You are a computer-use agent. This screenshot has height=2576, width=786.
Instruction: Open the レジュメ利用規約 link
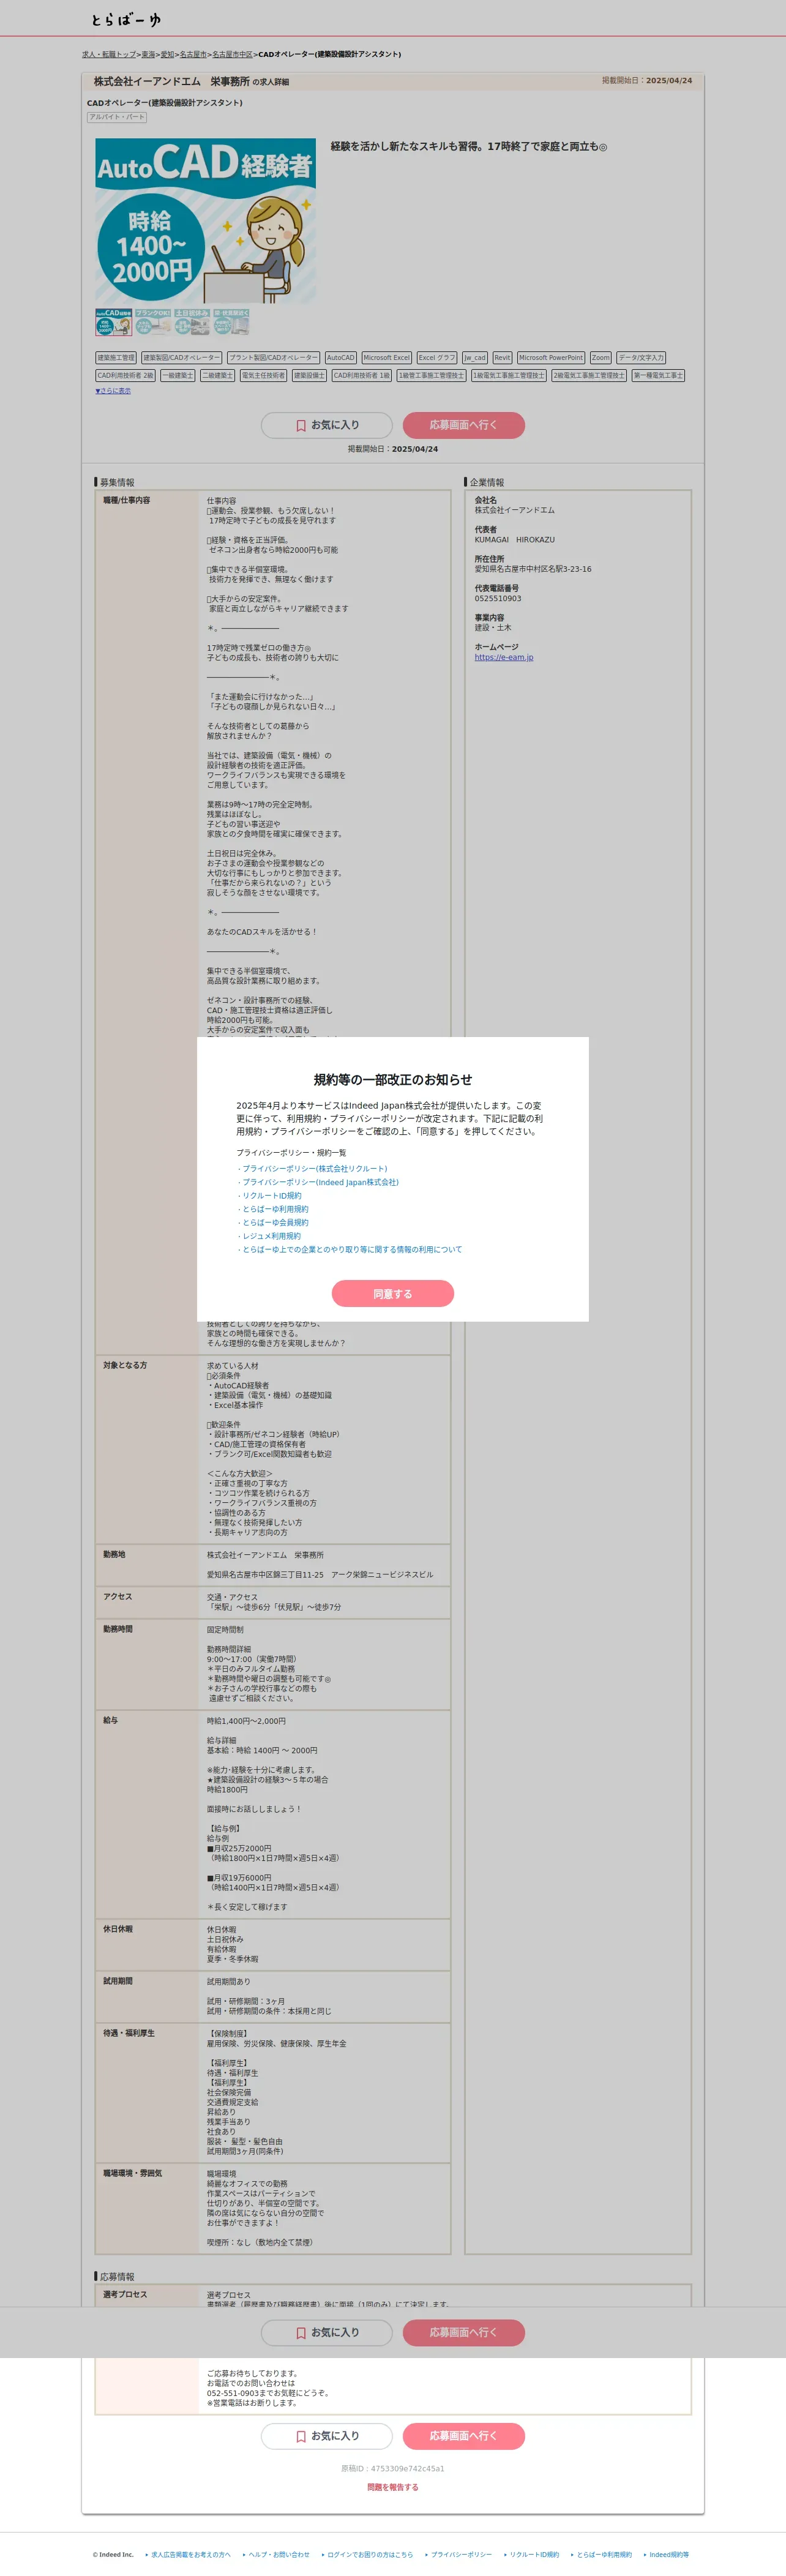pos(271,1236)
